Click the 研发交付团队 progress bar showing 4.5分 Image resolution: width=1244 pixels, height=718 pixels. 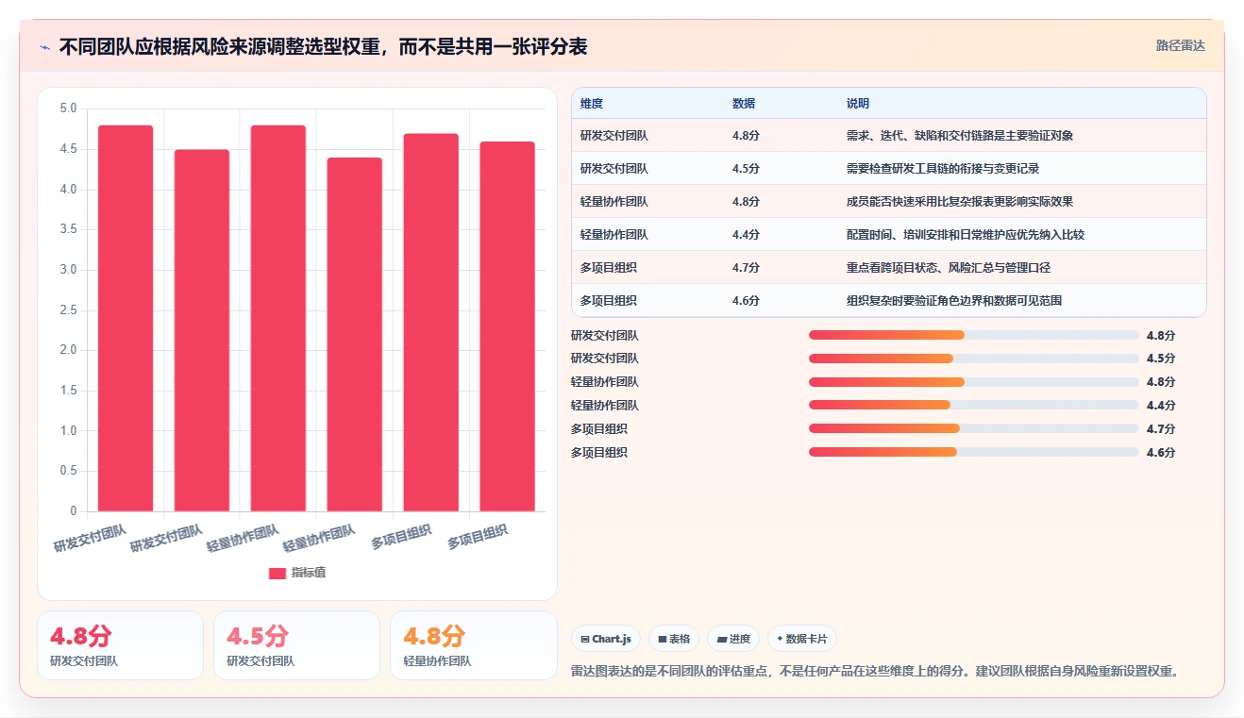click(974, 359)
